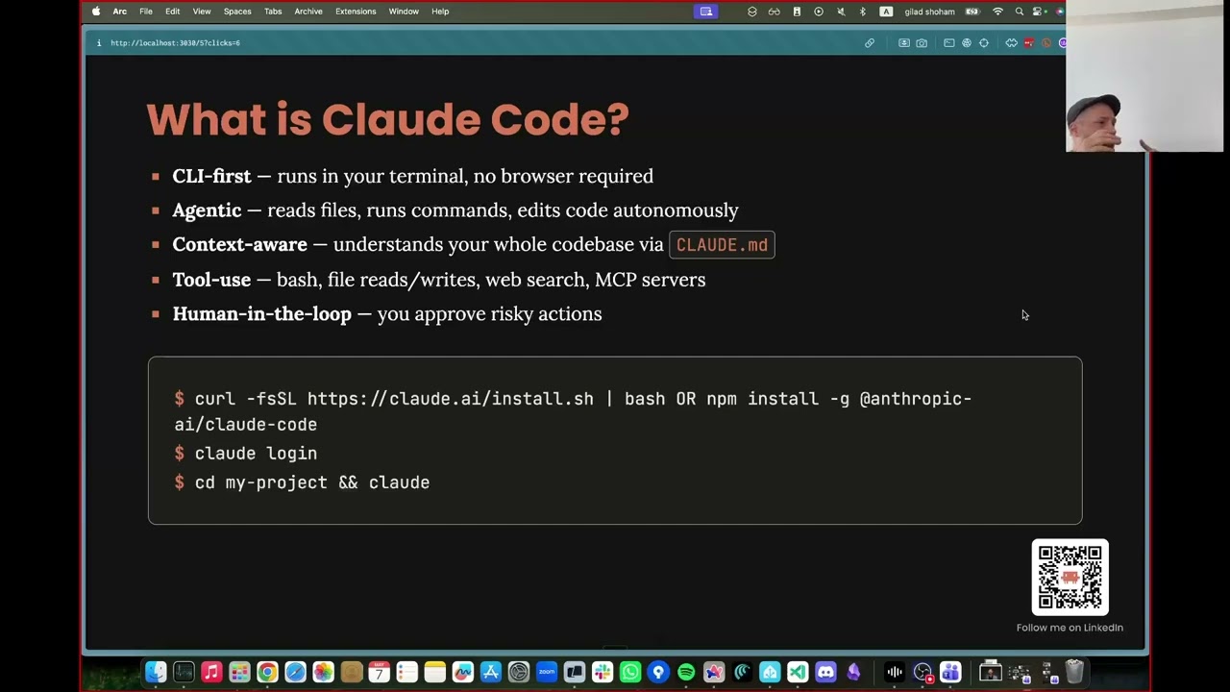Open the Apple menu
The width and height of the screenshot is (1230, 692).
96,12
